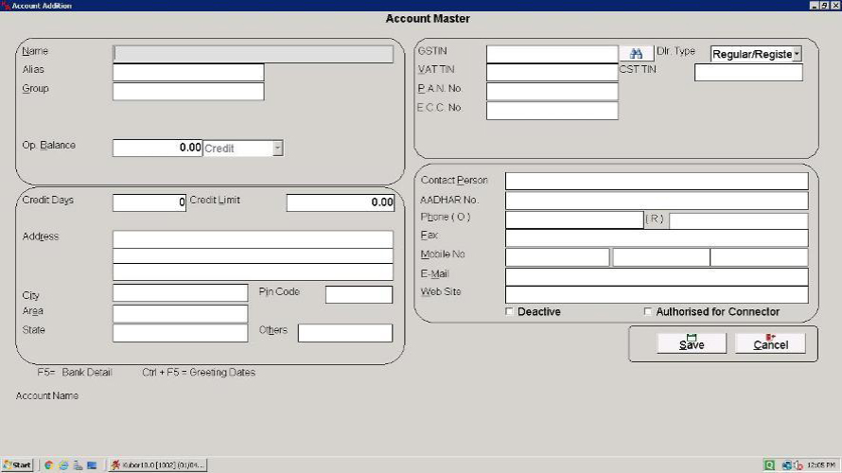Click the Contact Person field
Screen dimensions: 842x473
[x=657, y=182]
